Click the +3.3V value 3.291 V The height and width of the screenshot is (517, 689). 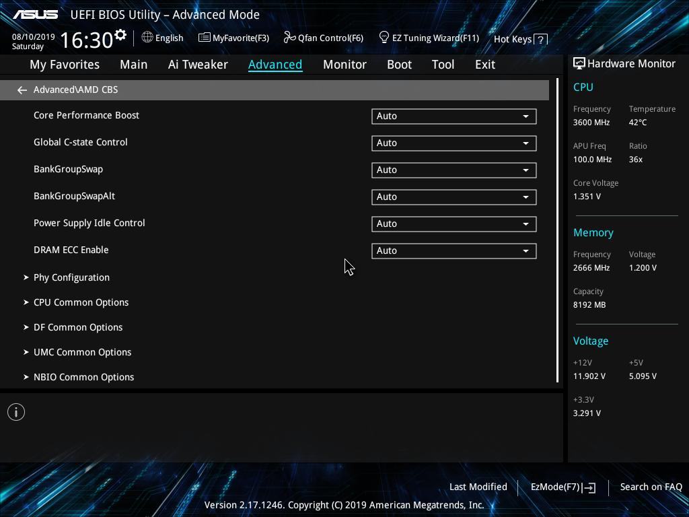(x=587, y=413)
